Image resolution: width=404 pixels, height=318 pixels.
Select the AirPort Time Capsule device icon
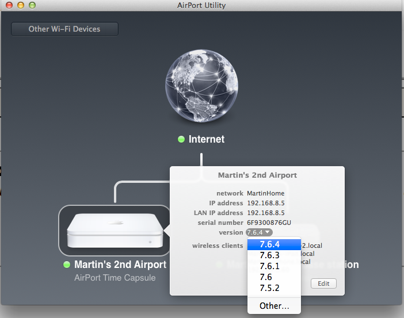115,231
